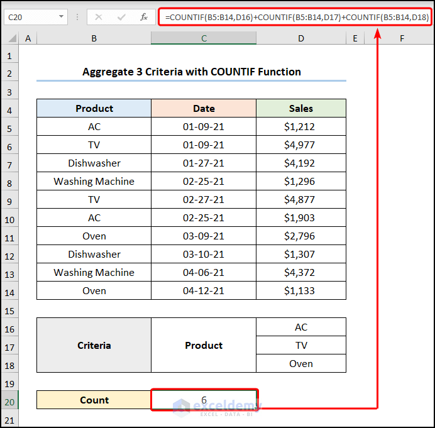Click the formula bar resize dots handle
The height and width of the screenshot is (428, 435).
pos(77,17)
